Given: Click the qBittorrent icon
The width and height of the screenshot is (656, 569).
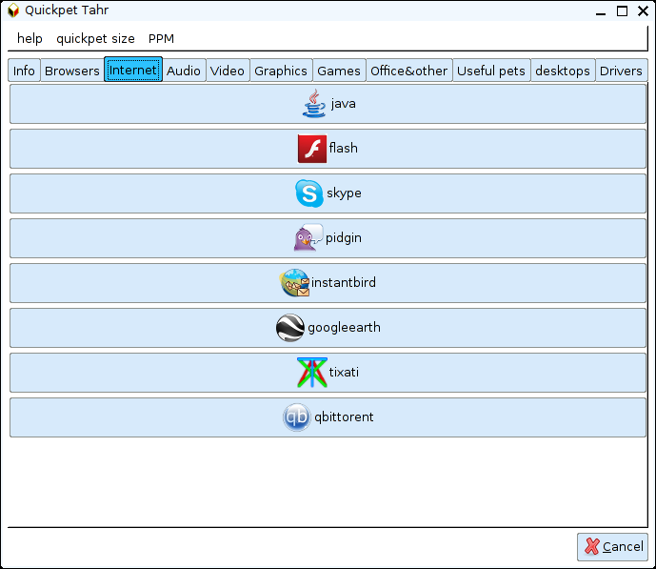Looking at the screenshot, I should [296, 417].
